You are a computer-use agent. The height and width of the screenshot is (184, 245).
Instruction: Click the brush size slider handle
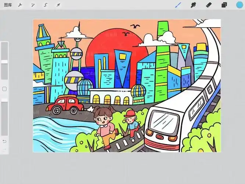coord(4,61)
